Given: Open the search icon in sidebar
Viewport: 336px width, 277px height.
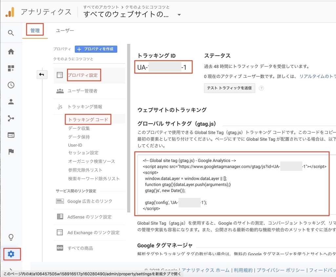Looking at the screenshot, I should click(11, 33).
